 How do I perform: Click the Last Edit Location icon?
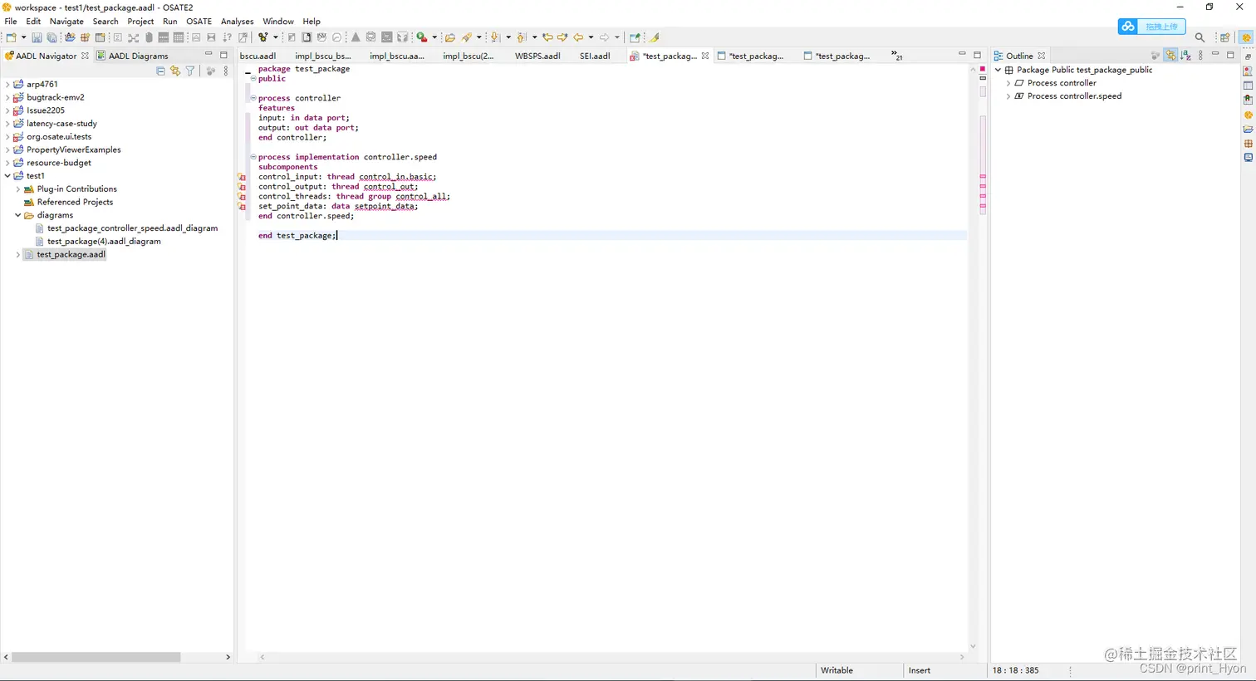point(547,37)
